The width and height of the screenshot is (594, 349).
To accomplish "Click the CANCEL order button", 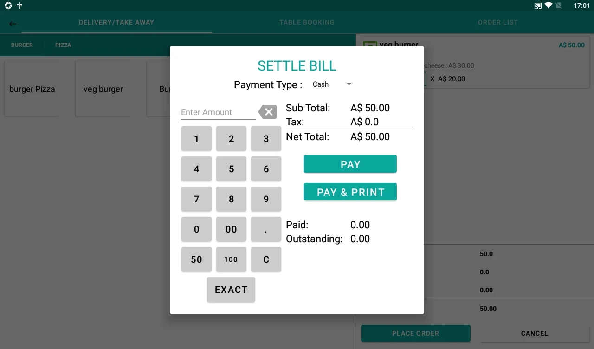I will pyautogui.click(x=534, y=333).
